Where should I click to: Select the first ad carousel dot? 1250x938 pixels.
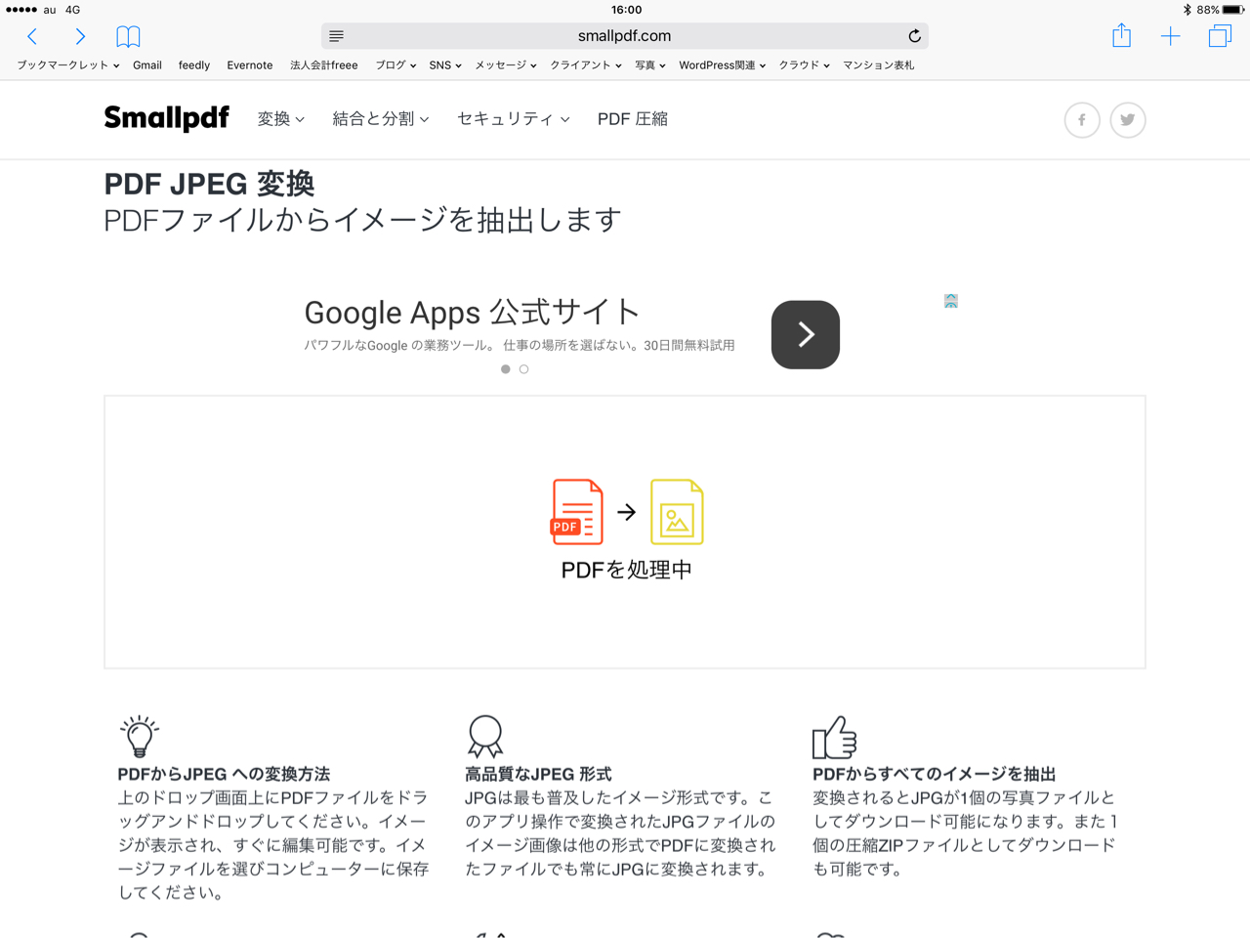pos(505,369)
